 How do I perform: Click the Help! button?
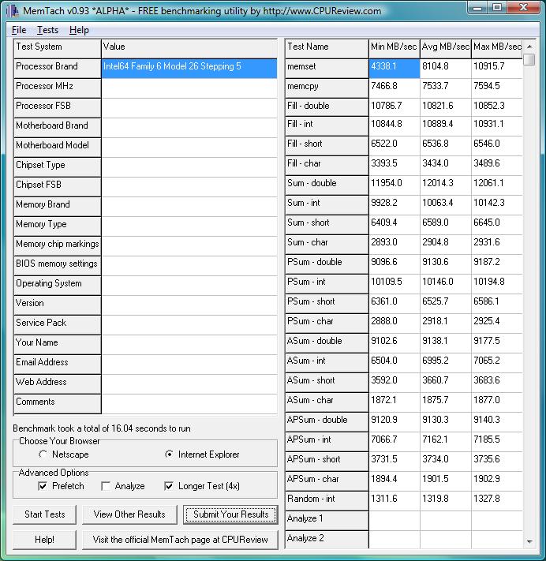pos(45,540)
